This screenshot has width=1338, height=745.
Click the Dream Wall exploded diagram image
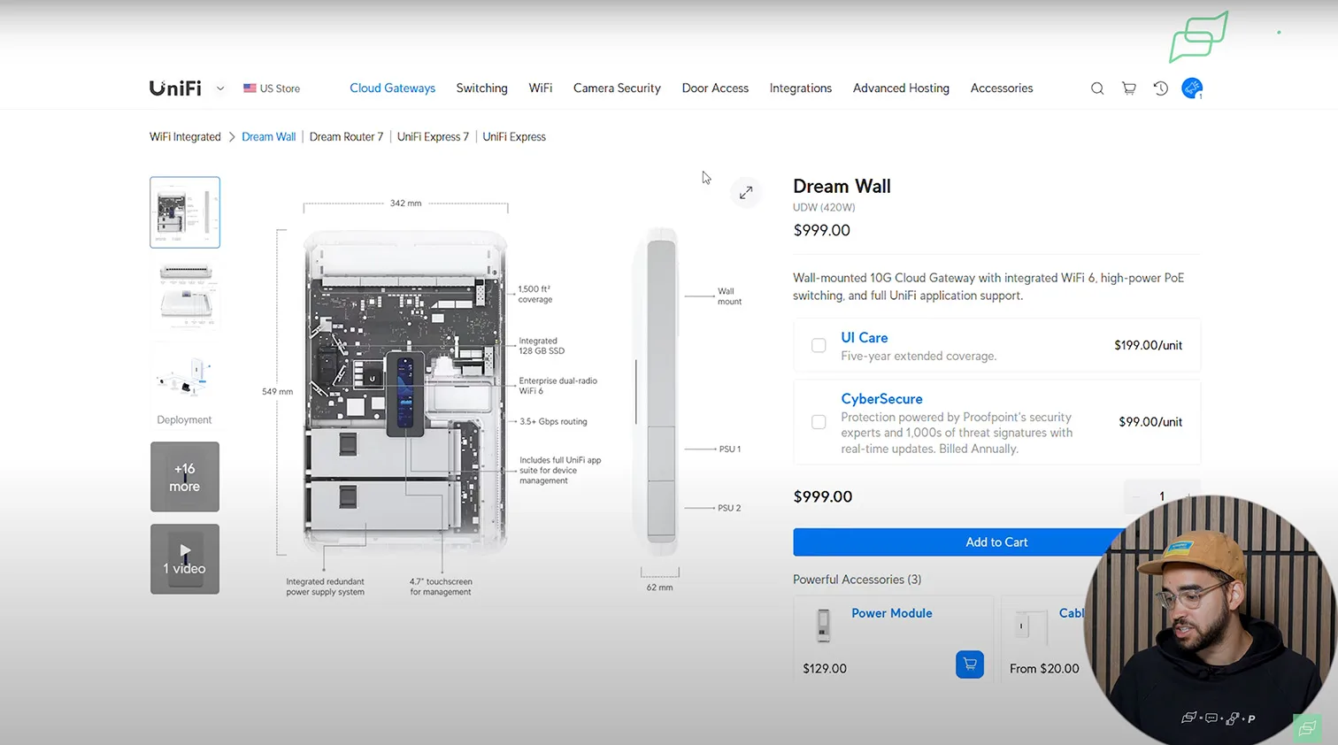405,393
